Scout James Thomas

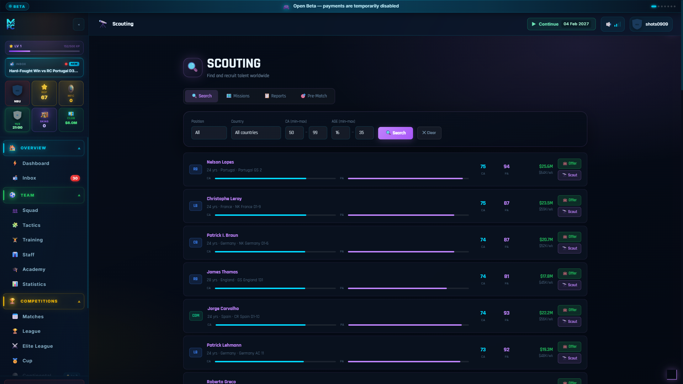tap(570, 285)
